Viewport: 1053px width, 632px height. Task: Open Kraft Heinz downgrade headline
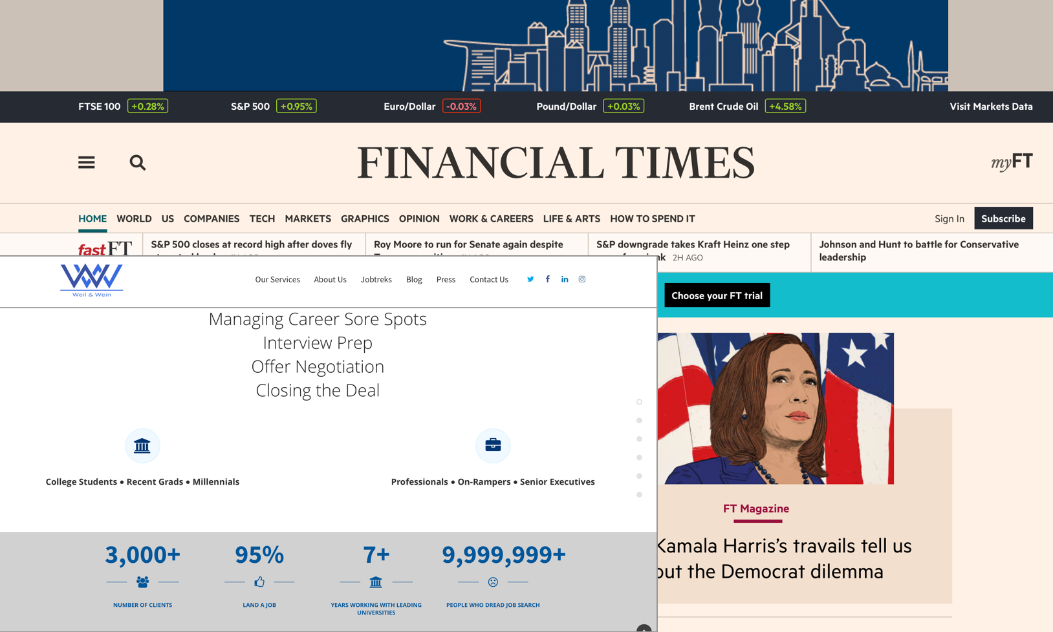(x=693, y=250)
